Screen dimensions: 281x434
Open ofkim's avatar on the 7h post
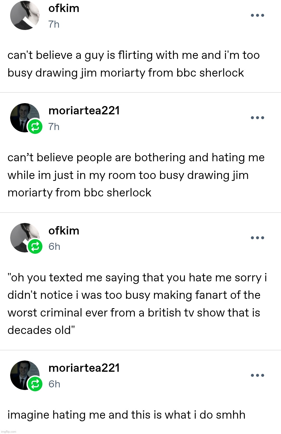[25, 15]
